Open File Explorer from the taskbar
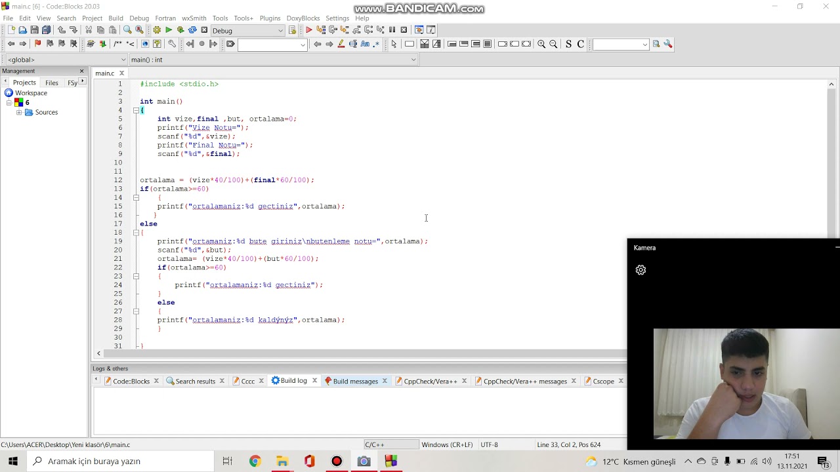Screen dimensions: 840x472 click(282, 462)
